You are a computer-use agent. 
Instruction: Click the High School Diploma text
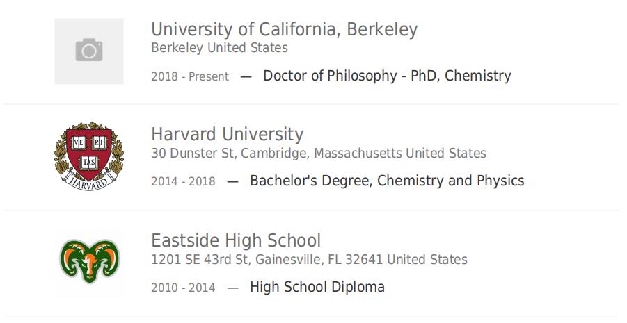(317, 287)
